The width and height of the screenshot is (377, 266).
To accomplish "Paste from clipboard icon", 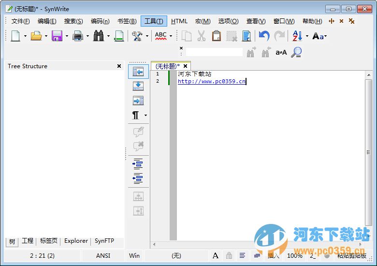I will [217, 36].
